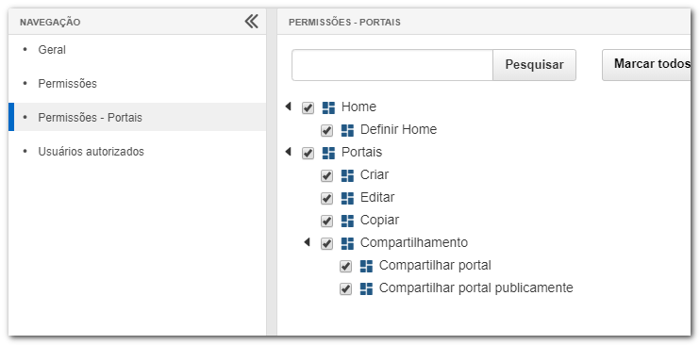Collapse the navigation panel with double chevron
The width and height of the screenshot is (700, 345).
pyautogui.click(x=251, y=22)
